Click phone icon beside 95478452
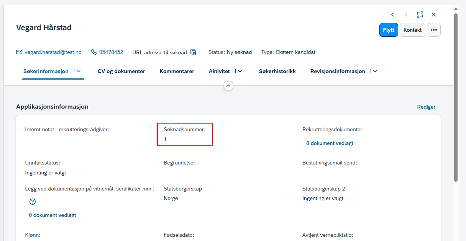466x241 pixels. tap(94, 52)
